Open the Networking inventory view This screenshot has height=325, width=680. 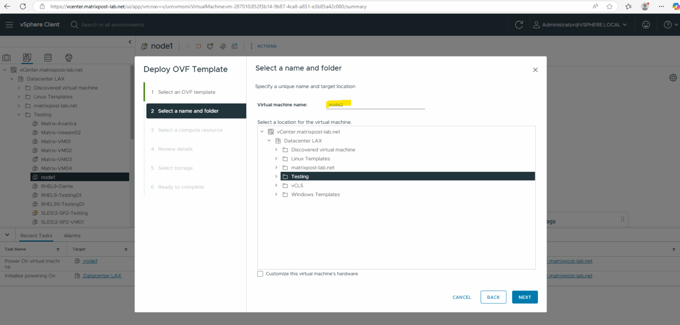click(x=68, y=58)
